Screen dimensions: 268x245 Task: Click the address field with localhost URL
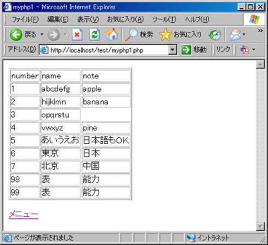(x=107, y=50)
